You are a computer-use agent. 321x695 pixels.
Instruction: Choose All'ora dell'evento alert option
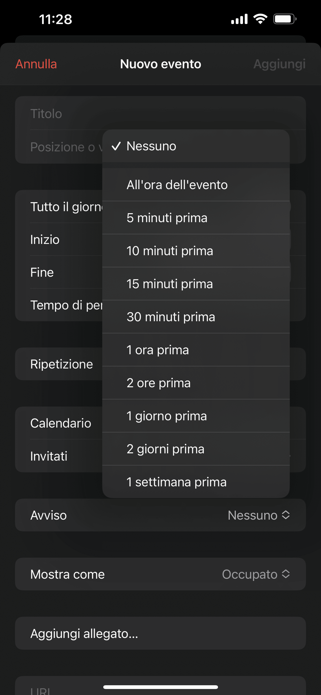click(196, 185)
